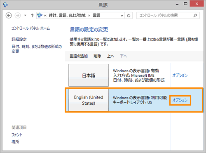Open オプション for 日本語
Screen dimensions: 206x153
point(180,75)
